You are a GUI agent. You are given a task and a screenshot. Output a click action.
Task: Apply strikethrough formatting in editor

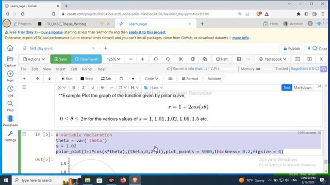point(102,87)
